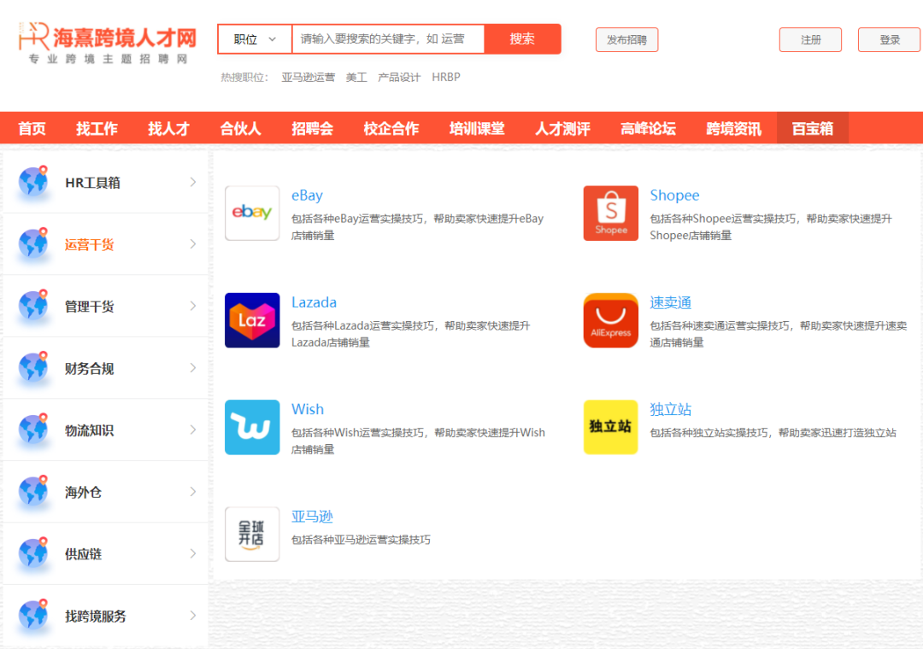Open the eBay logo thumbnail

252,213
